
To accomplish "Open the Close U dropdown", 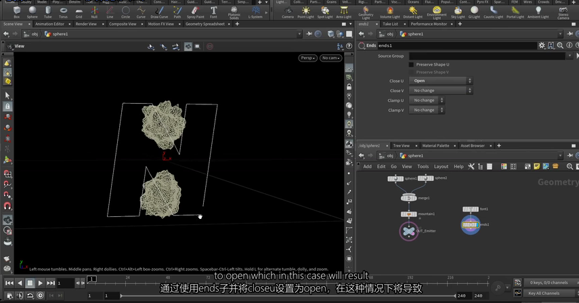I will coord(440,81).
